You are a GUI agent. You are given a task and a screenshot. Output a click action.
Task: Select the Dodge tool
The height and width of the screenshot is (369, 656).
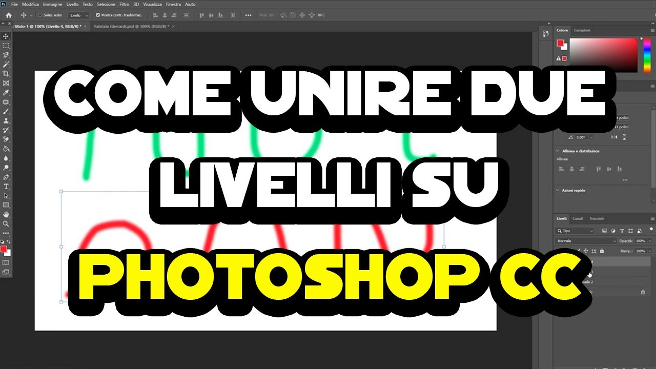pyautogui.click(x=6, y=168)
